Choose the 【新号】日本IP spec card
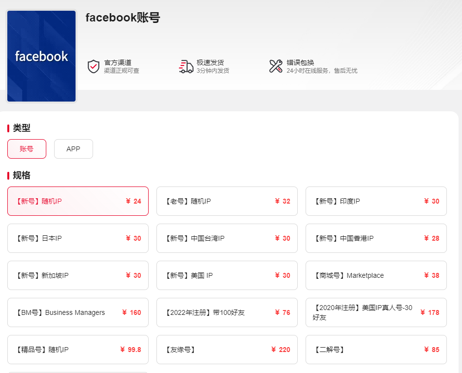The height and width of the screenshot is (373, 462). [78, 238]
